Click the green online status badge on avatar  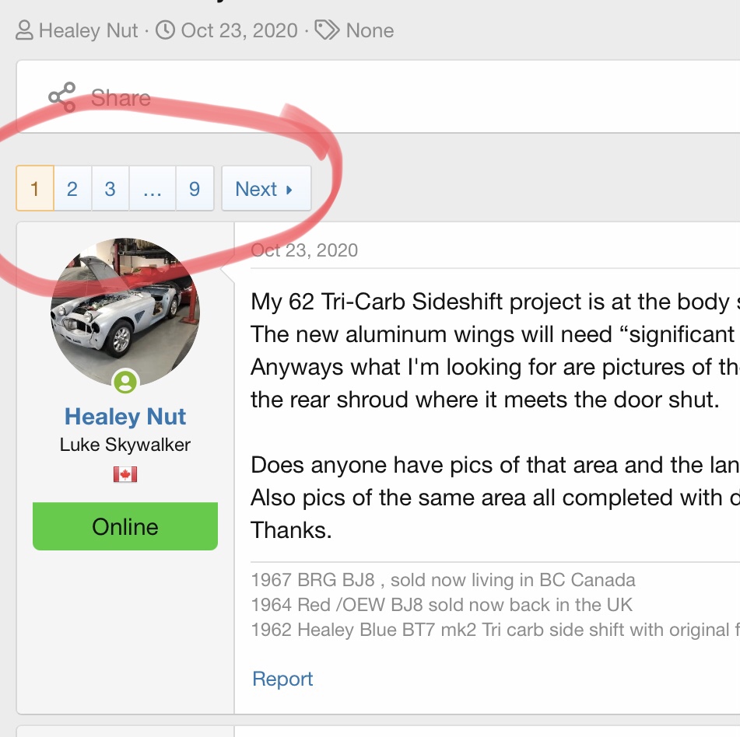(125, 381)
